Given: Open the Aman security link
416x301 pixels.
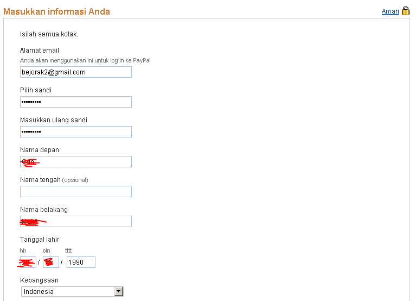Looking at the screenshot, I should click(390, 11).
